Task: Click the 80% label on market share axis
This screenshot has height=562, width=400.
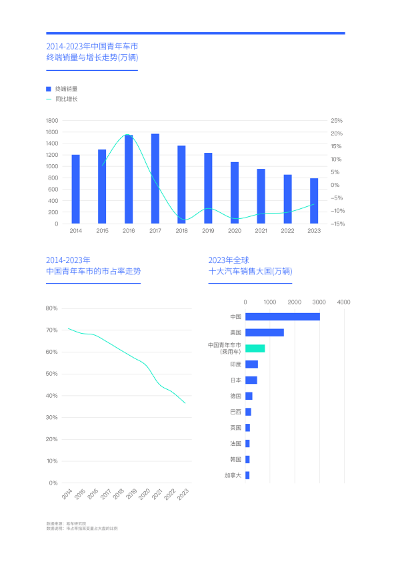Action: pos(51,308)
